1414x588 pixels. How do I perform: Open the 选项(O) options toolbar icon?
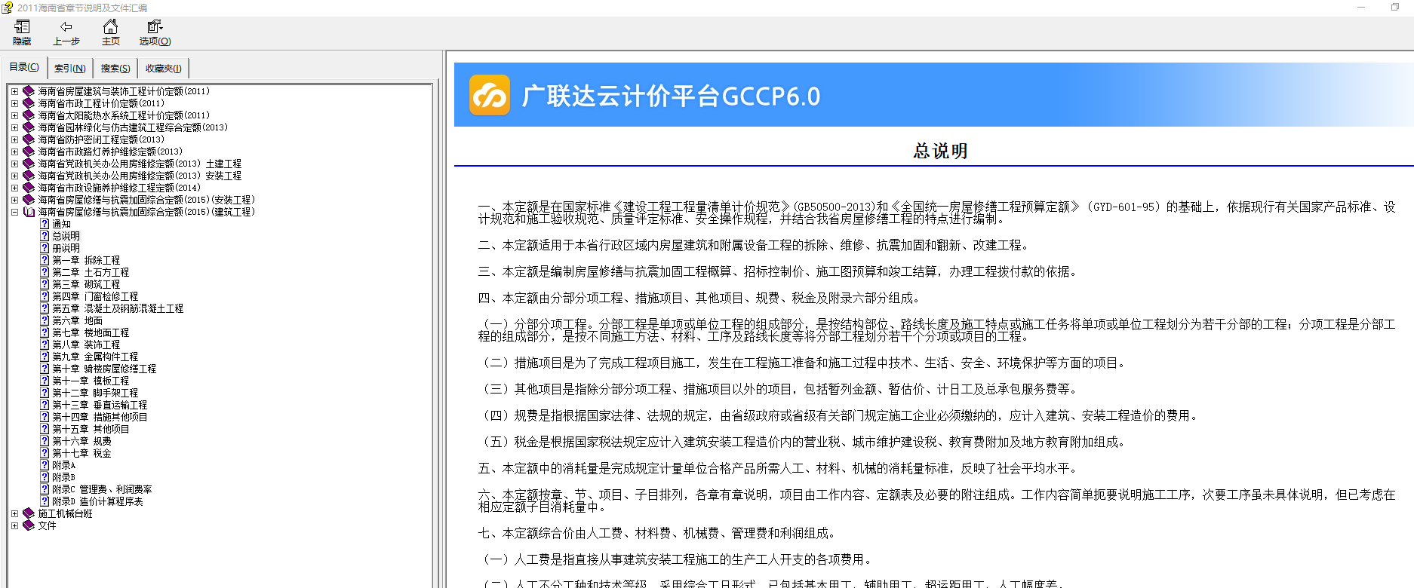click(155, 33)
